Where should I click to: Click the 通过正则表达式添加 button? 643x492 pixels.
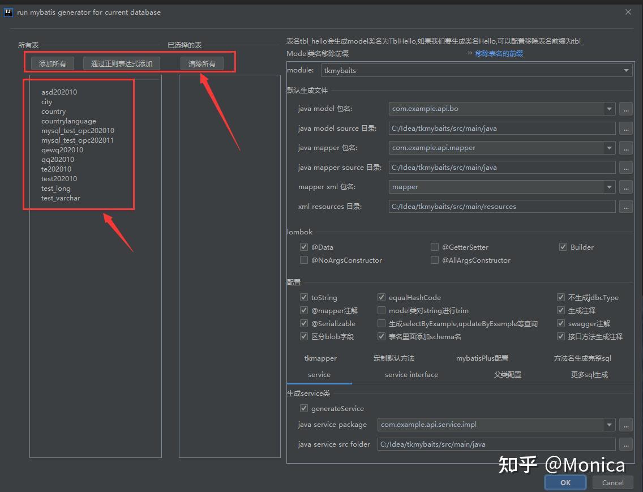(x=121, y=63)
